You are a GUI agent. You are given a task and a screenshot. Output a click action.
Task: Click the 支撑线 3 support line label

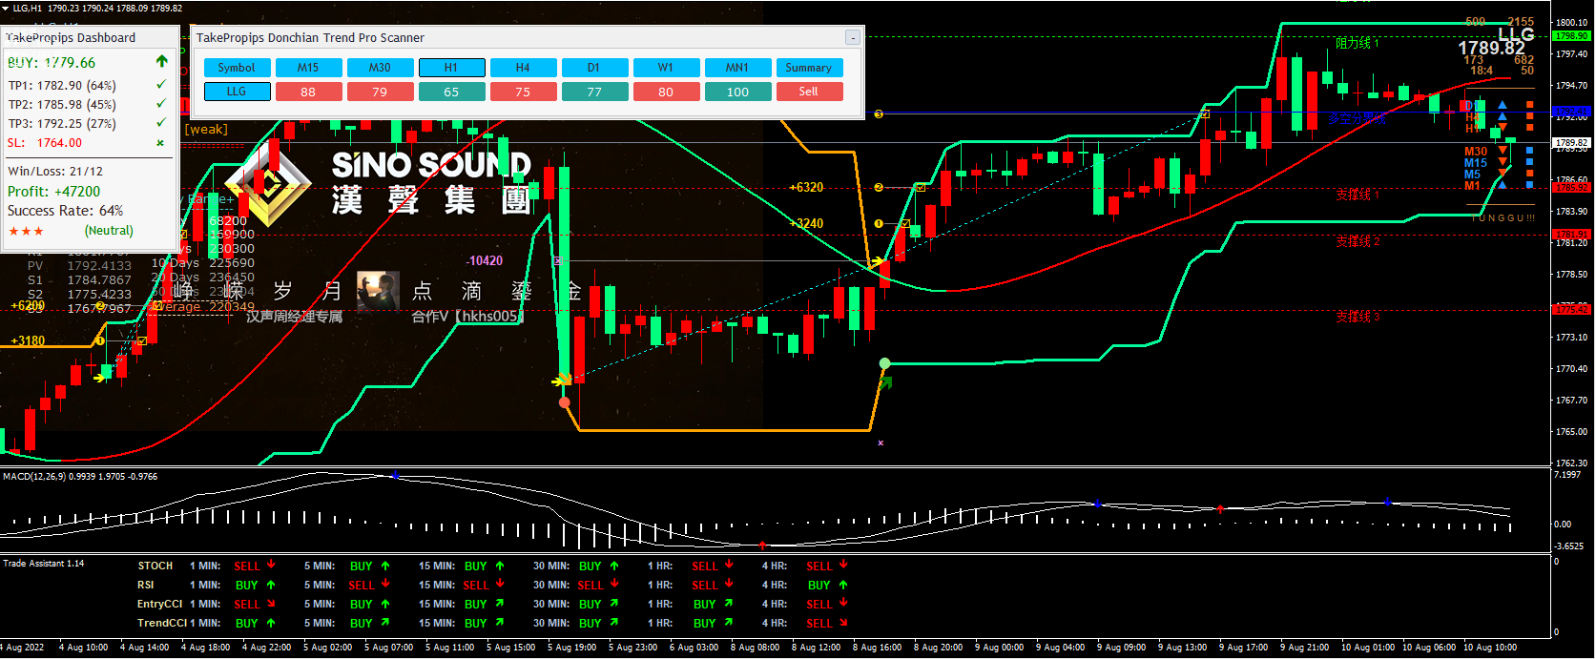pyautogui.click(x=1357, y=317)
